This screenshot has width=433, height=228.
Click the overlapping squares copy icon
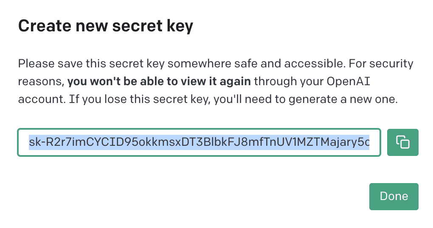[x=402, y=142]
